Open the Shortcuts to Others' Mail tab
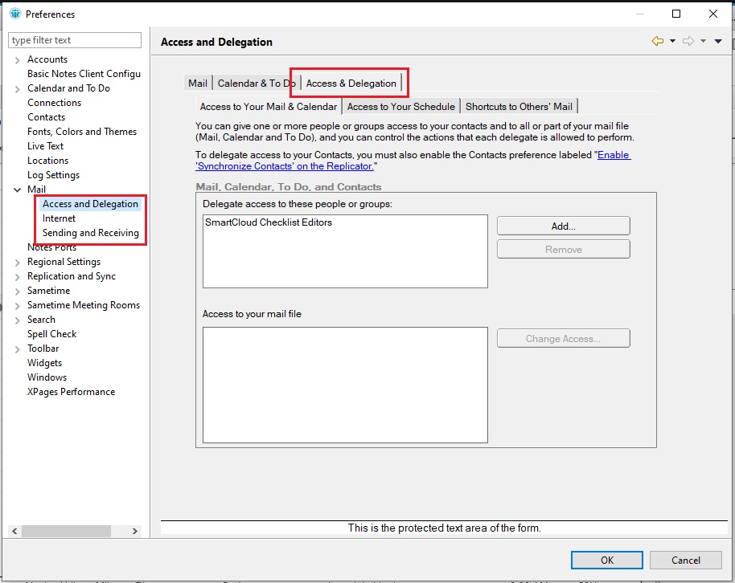This screenshot has width=735, height=583. [519, 107]
